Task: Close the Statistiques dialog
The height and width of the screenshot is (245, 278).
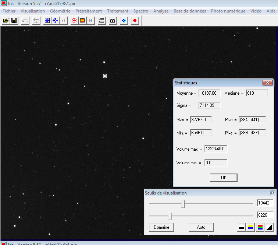Action: [268, 83]
